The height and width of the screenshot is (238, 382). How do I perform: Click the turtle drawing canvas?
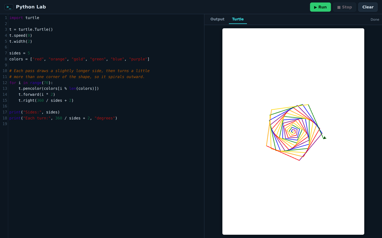click(x=293, y=131)
